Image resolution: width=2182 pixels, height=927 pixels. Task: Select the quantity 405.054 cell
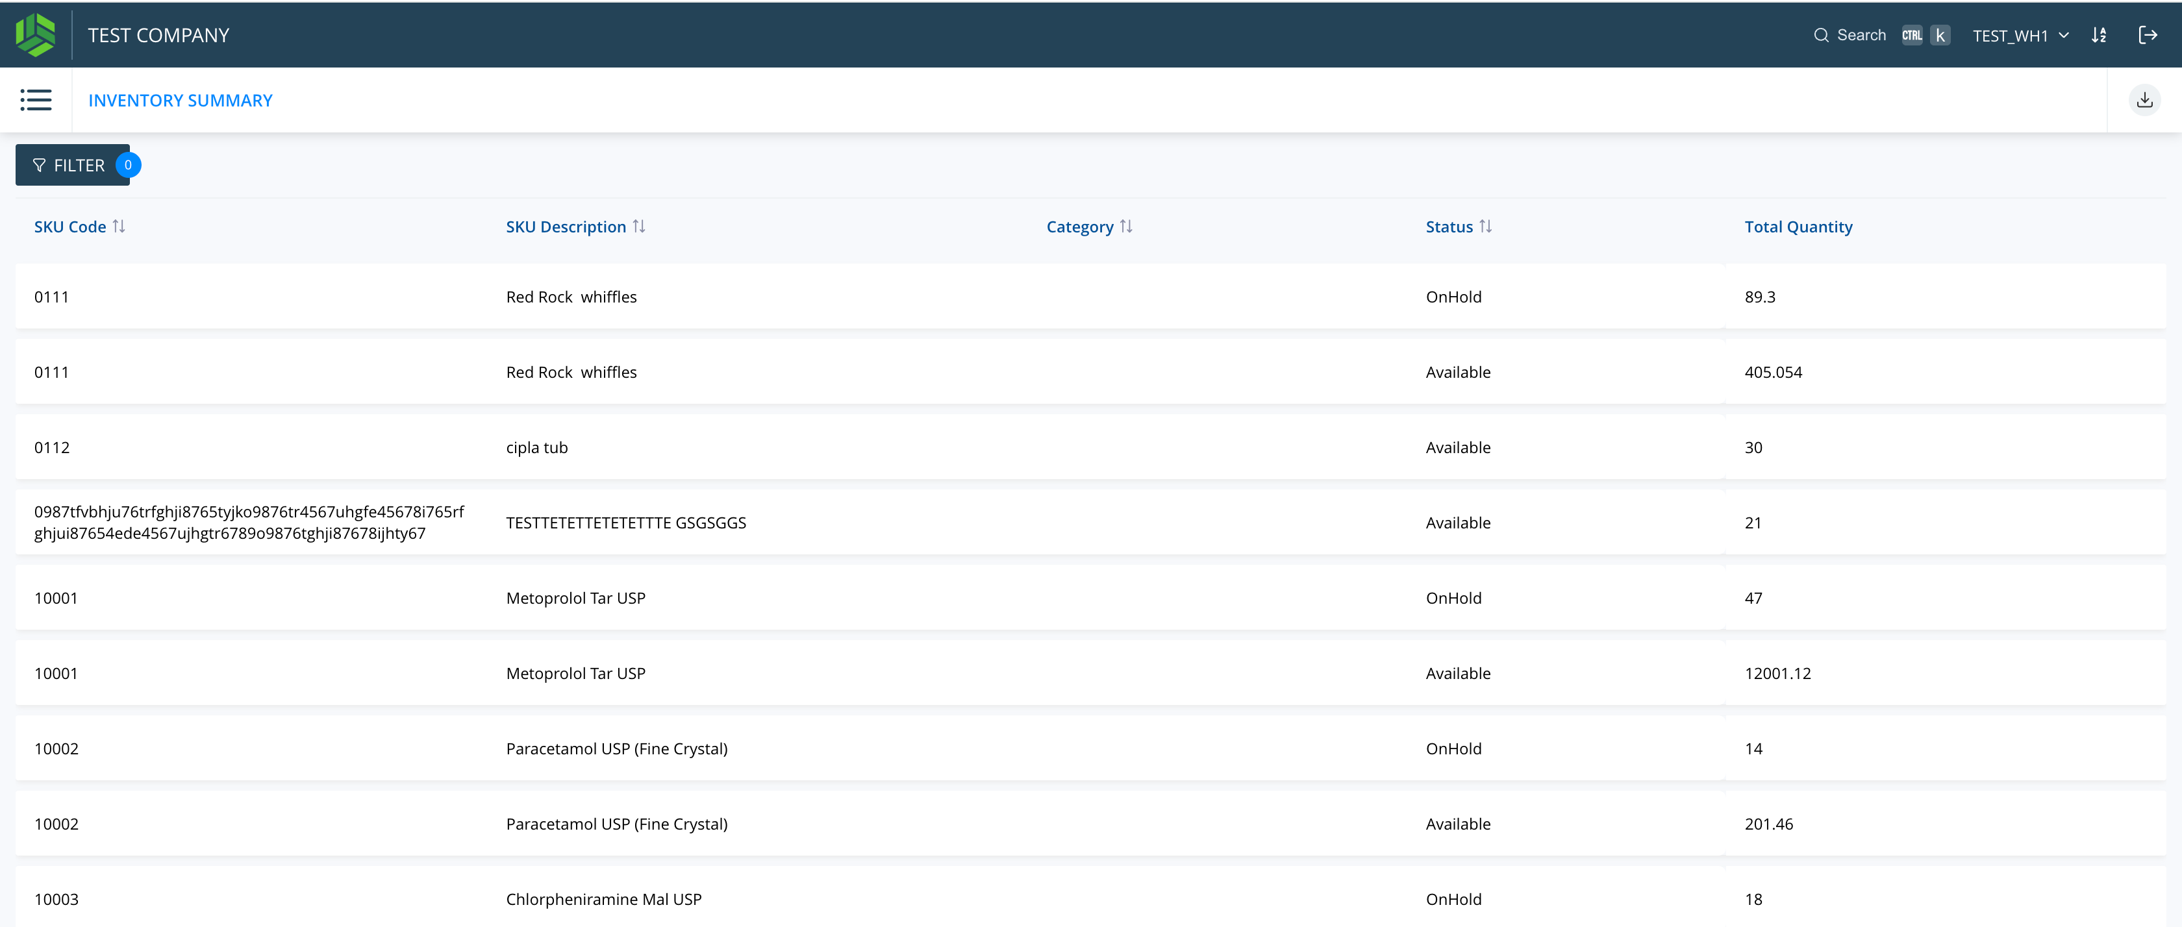1773,372
